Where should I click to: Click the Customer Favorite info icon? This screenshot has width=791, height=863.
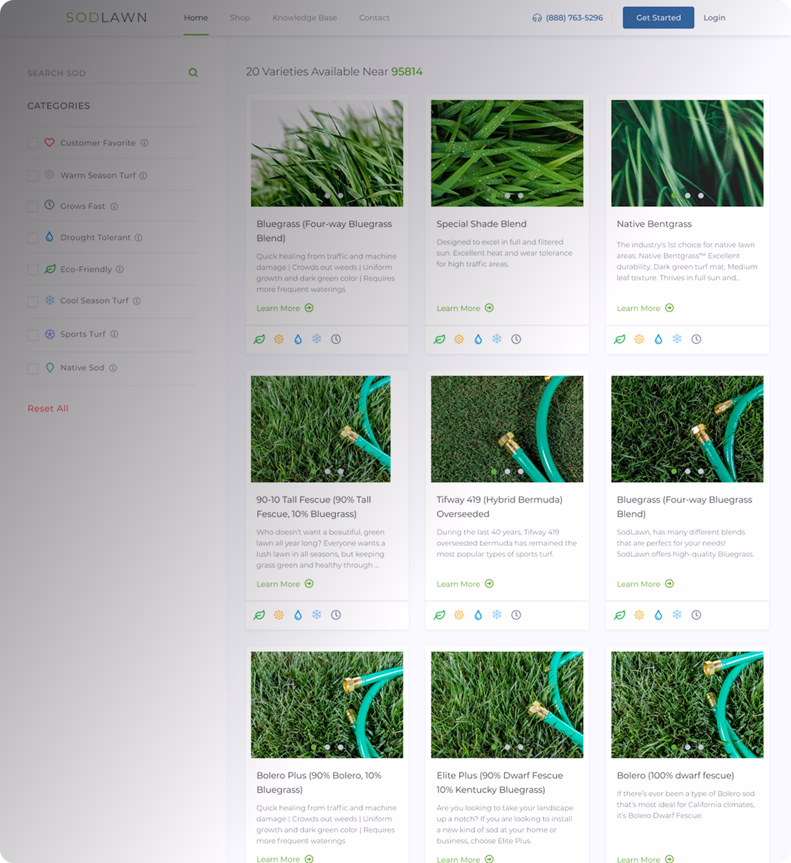pyautogui.click(x=145, y=143)
